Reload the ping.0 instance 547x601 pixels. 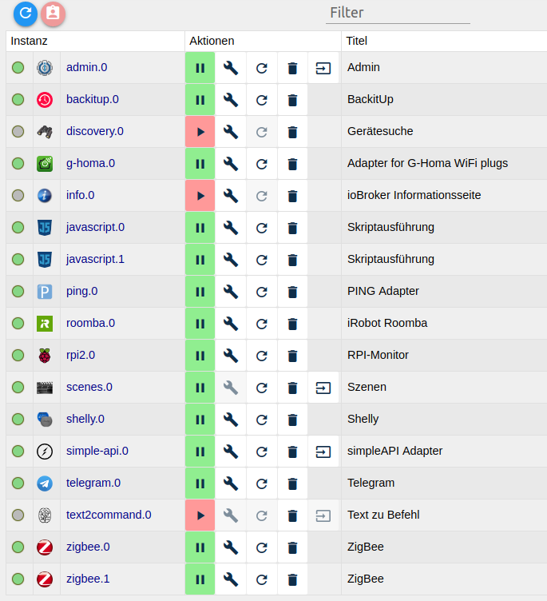[x=262, y=292]
